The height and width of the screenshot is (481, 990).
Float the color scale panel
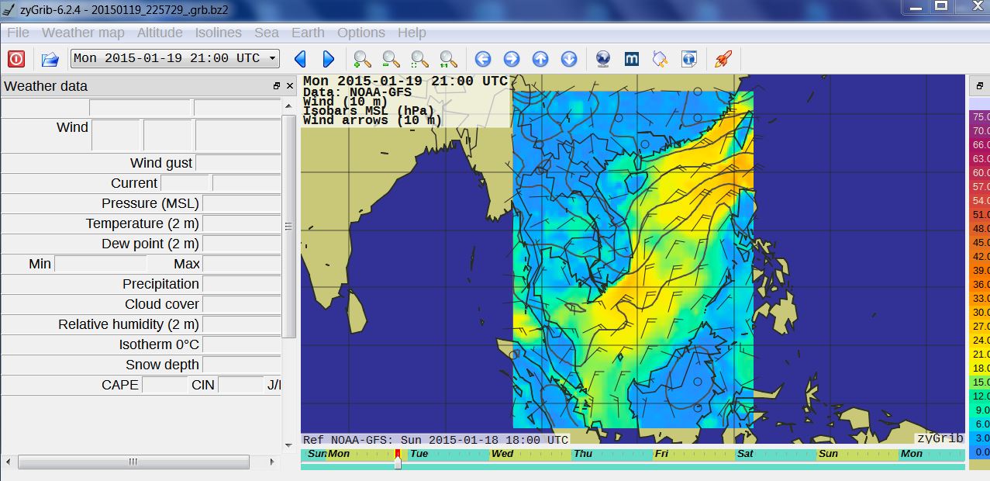978,86
